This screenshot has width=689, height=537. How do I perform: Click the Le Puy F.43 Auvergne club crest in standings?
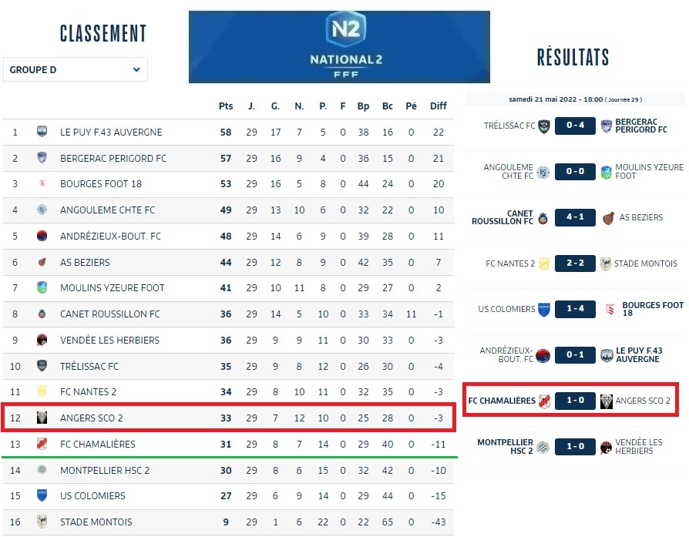coord(42,132)
